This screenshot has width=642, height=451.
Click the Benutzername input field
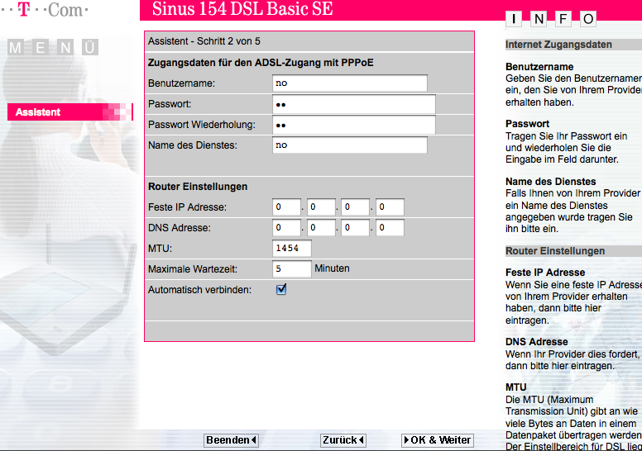pyautogui.click(x=350, y=83)
